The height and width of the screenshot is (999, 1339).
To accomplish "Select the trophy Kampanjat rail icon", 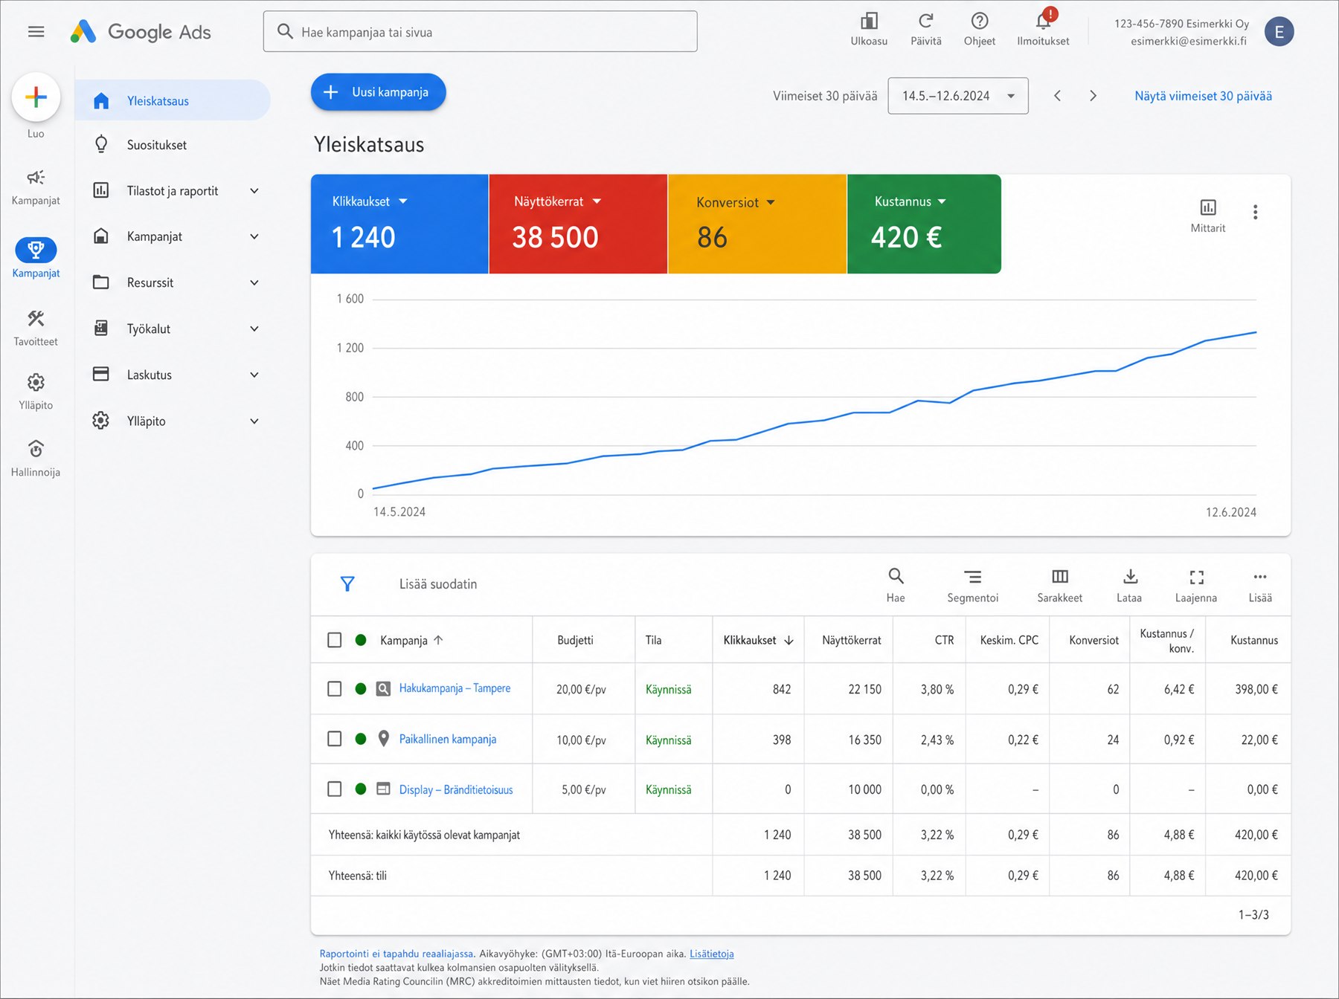I will pos(36,250).
